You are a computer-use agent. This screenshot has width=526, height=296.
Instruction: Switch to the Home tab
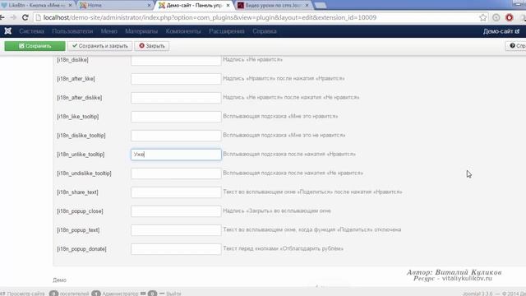[x=115, y=6]
